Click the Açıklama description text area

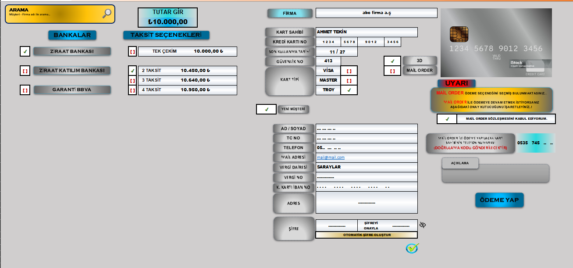pos(495,174)
